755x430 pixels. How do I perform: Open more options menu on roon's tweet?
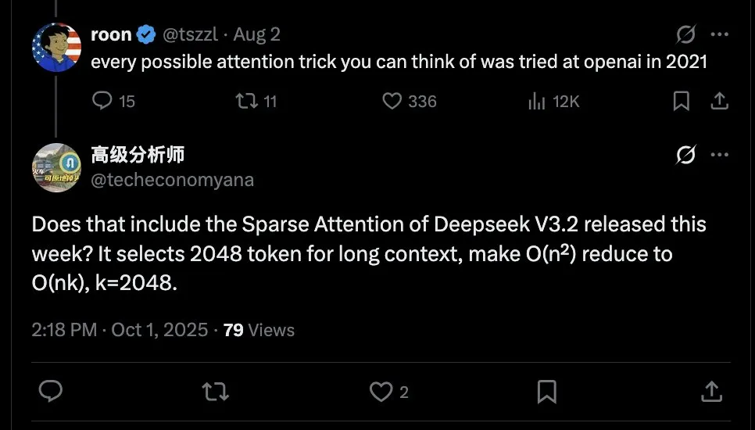(719, 35)
